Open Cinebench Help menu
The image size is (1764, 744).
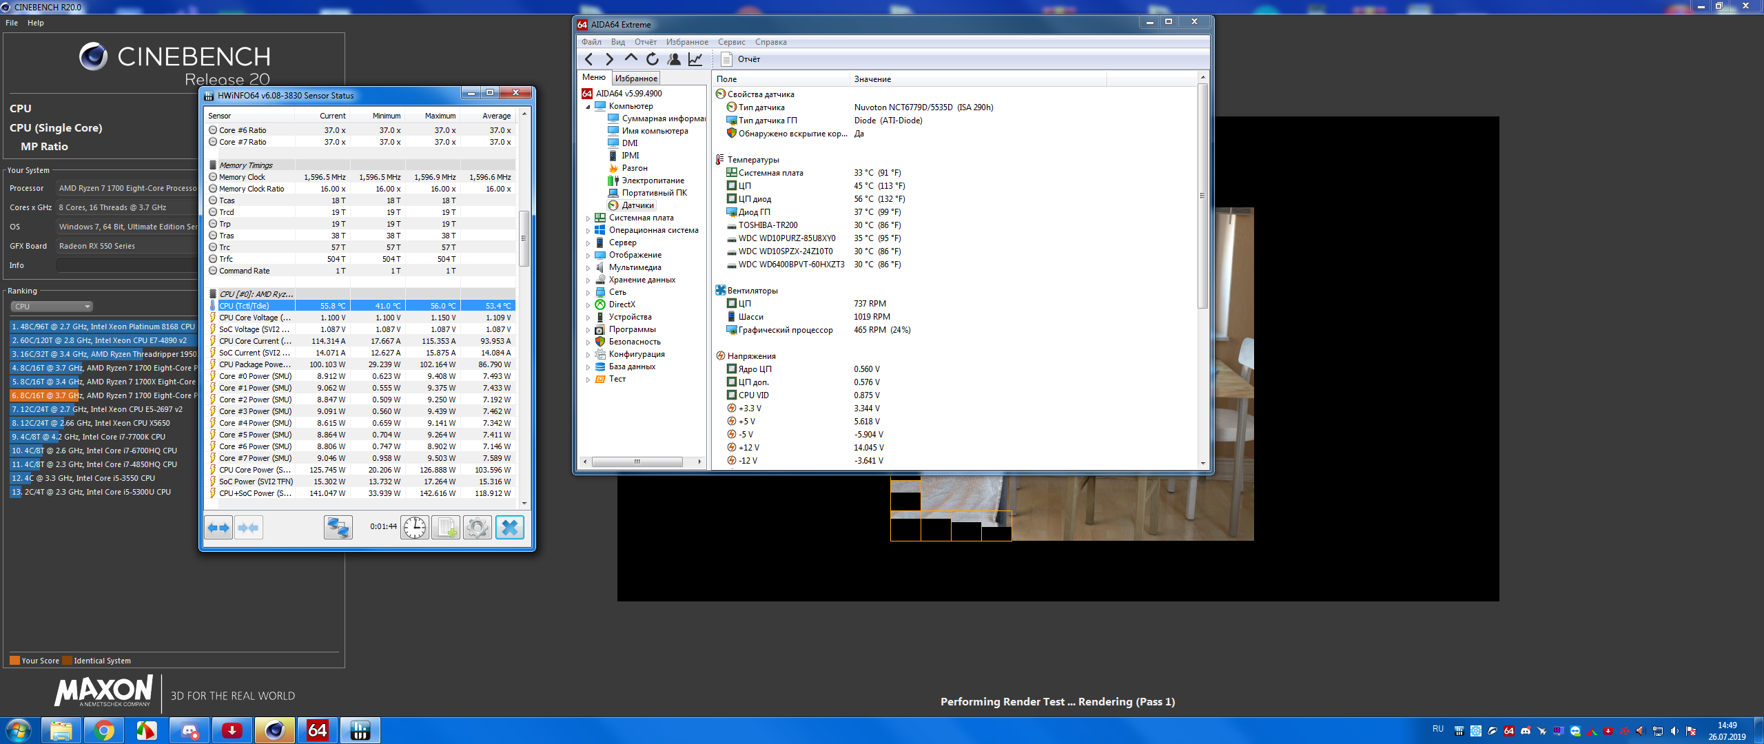pos(36,23)
